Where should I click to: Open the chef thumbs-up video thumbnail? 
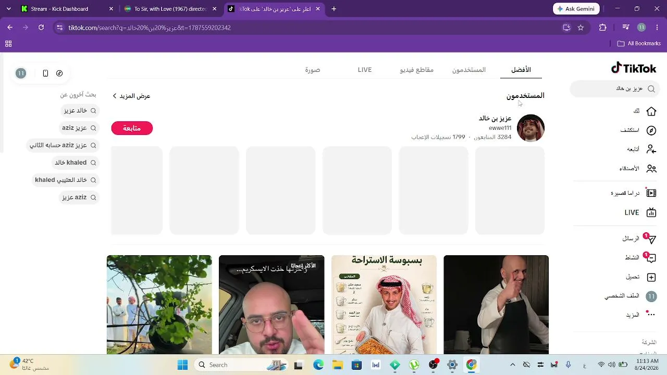(x=496, y=305)
